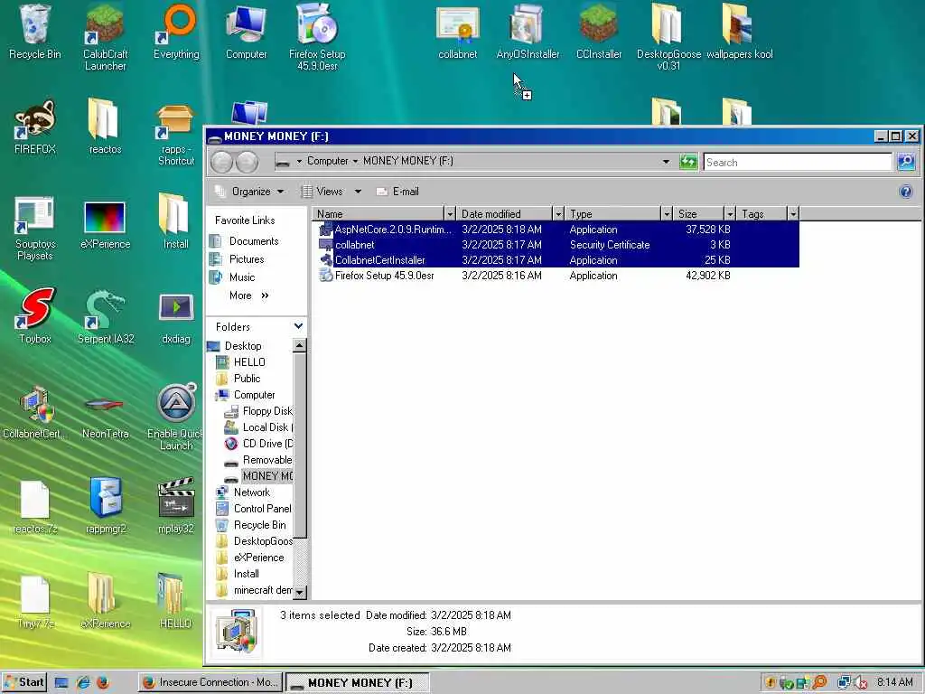Select the dxdiag desktop icon
This screenshot has width=925, height=694.
[x=176, y=319]
